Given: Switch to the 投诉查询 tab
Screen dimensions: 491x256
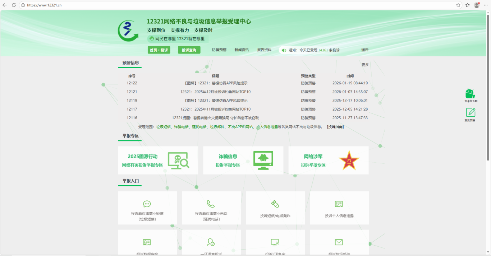Looking at the screenshot, I should click(189, 50).
